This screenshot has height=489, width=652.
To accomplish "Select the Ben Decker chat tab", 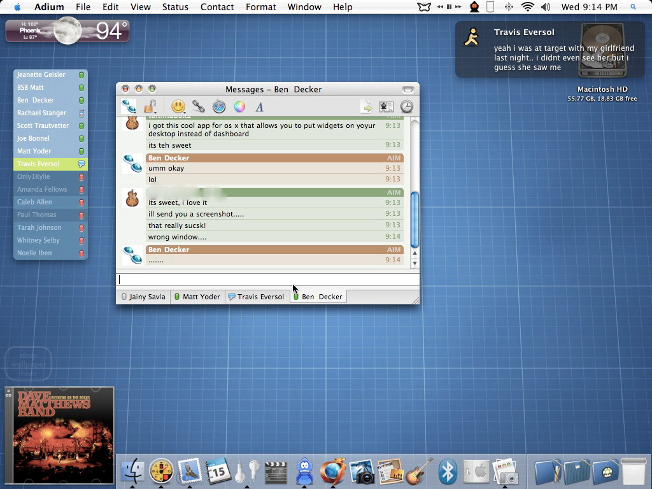I will [x=318, y=297].
